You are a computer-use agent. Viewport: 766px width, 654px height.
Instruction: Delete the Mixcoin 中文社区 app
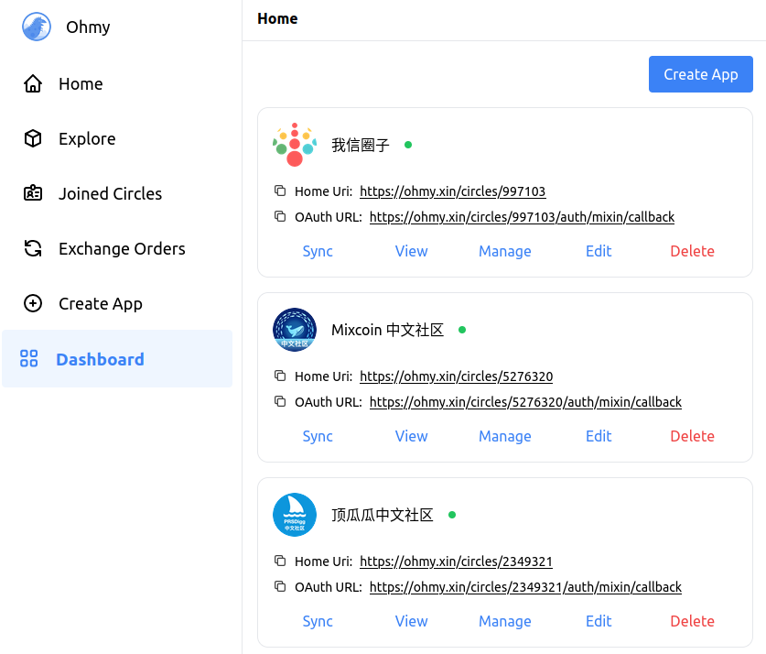692,436
